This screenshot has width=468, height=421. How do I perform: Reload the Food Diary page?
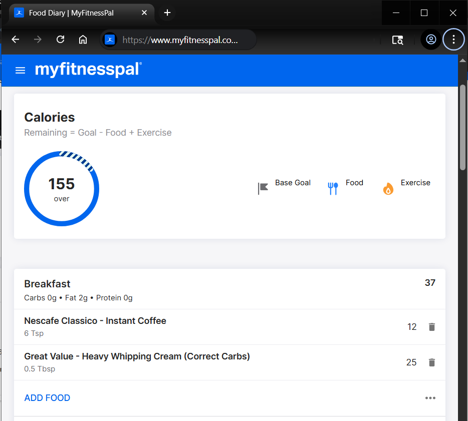pyautogui.click(x=60, y=40)
